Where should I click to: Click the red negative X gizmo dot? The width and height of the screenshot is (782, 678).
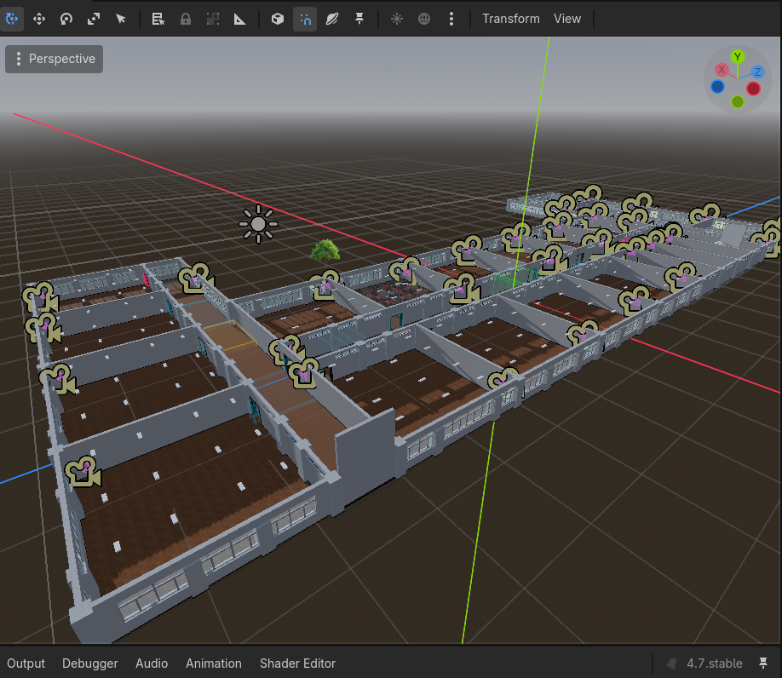click(754, 89)
